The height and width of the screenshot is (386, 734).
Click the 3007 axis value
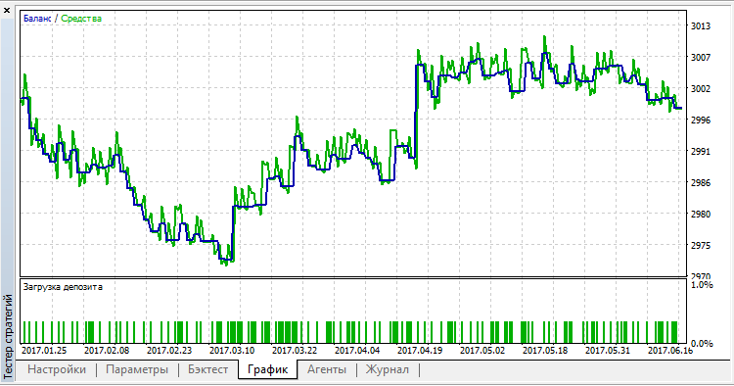tap(701, 58)
